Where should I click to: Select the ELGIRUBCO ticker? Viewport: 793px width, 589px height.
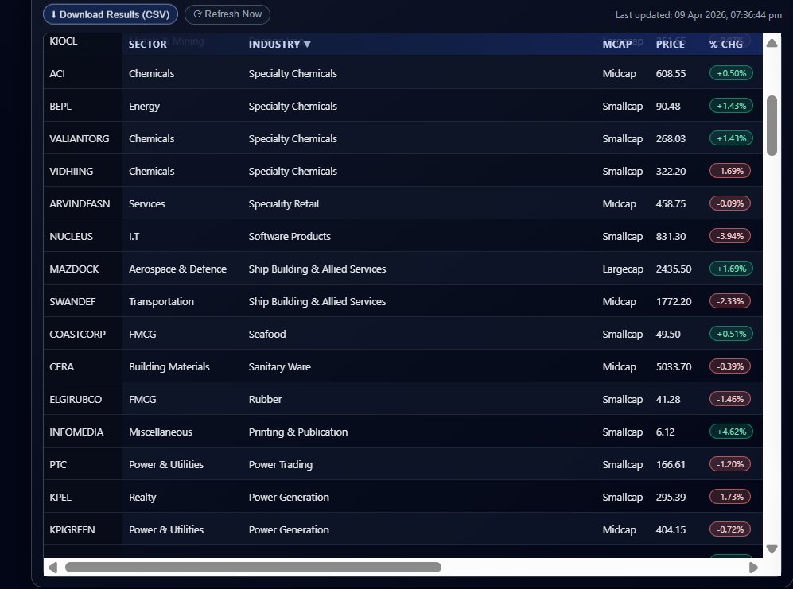click(x=76, y=399)
